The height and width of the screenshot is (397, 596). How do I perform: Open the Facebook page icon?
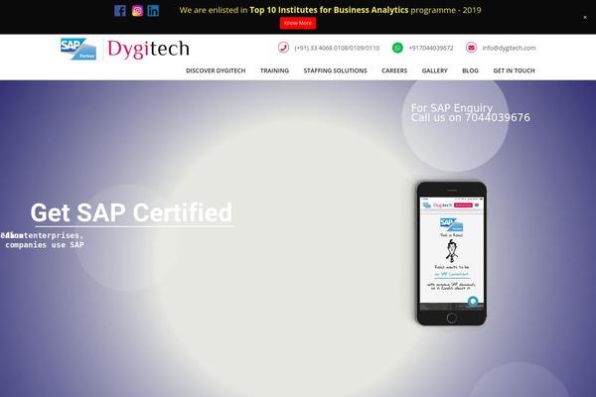(120, 11)
